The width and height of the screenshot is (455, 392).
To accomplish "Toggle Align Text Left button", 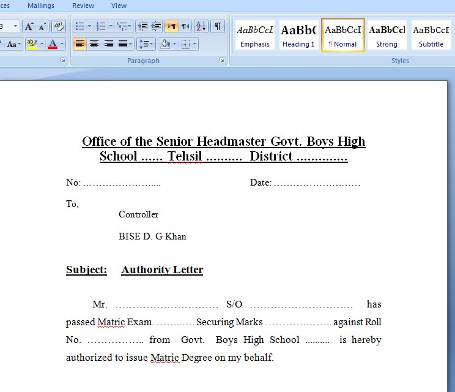I will pyautogui.click(x=80, y=44).
